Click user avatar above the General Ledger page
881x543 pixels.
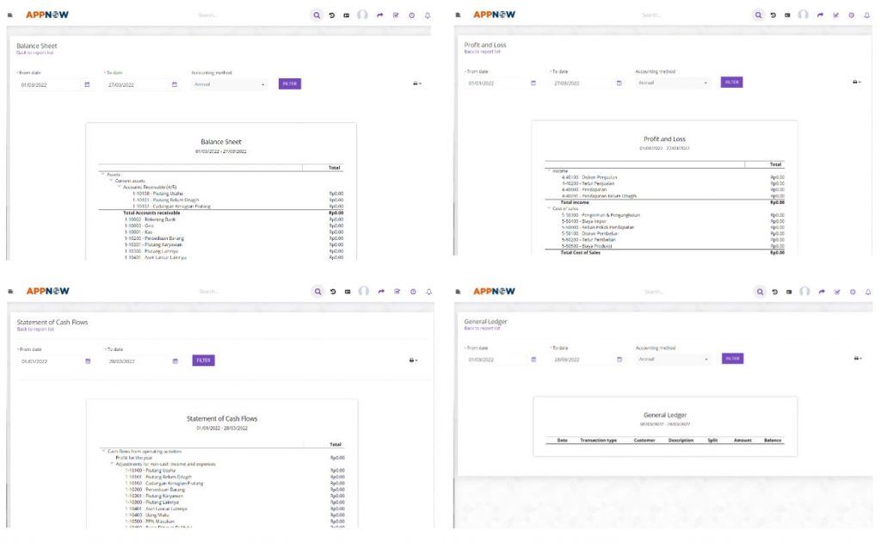pos(804,292)
